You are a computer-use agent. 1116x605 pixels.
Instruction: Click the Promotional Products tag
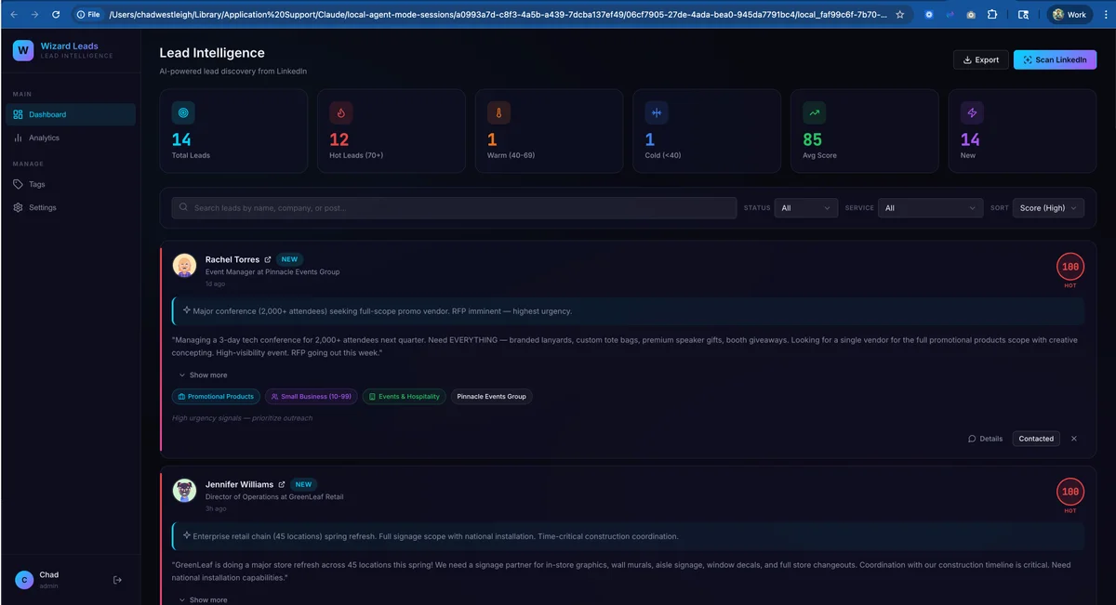coord(216,396)
